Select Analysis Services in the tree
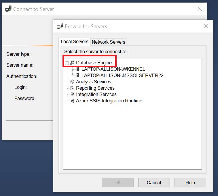The height and width of the screenshot is (196, 218). point(93,82)
